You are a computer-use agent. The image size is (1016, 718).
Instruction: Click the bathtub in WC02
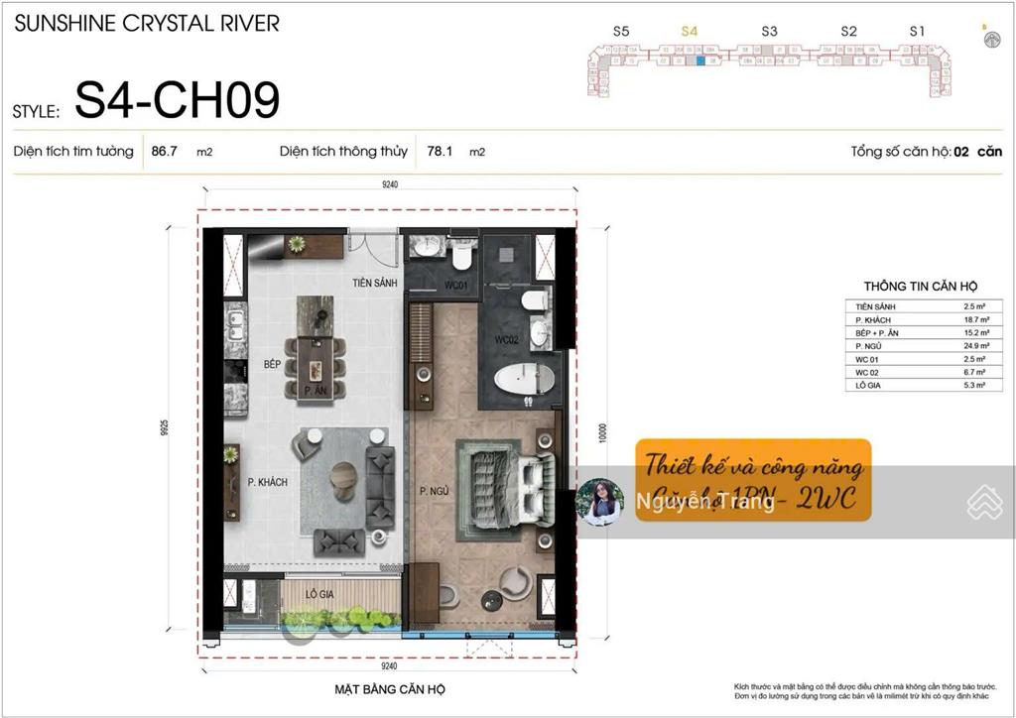(524, 380)
